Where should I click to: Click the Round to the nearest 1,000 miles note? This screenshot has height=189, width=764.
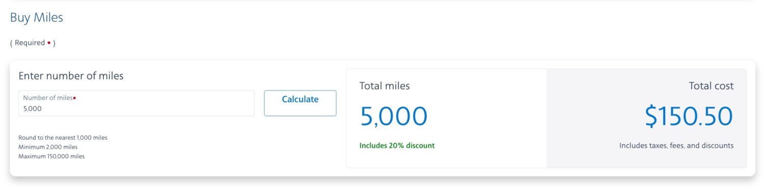click(63, 138)
